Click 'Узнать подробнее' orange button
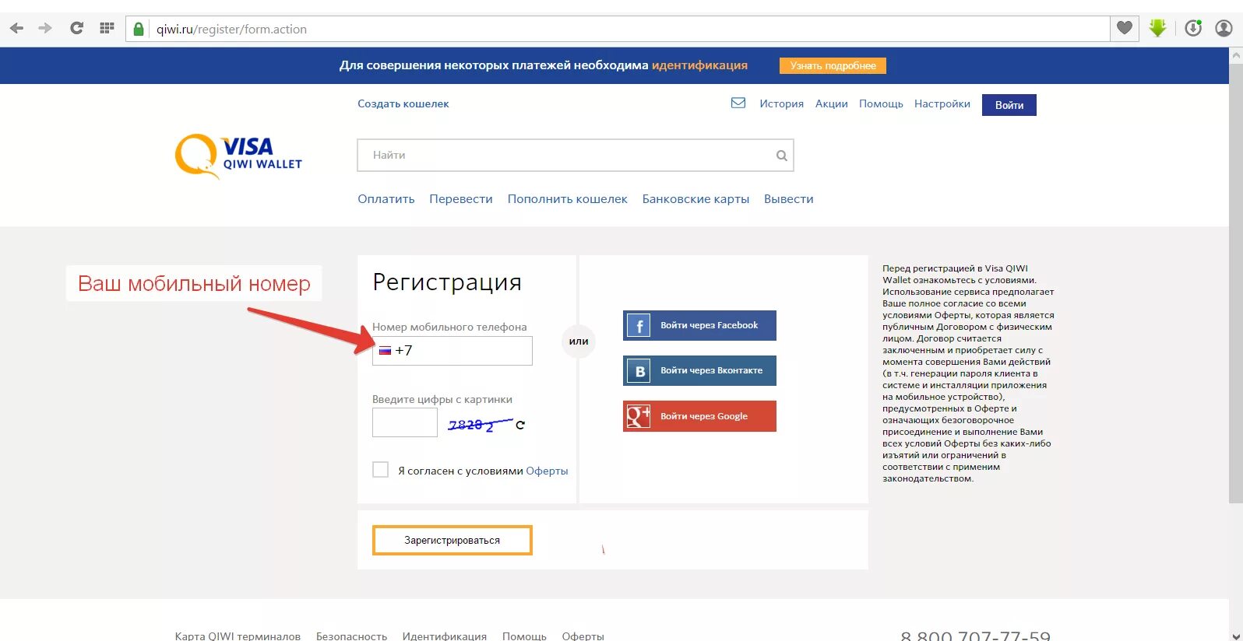 point(833,66)
